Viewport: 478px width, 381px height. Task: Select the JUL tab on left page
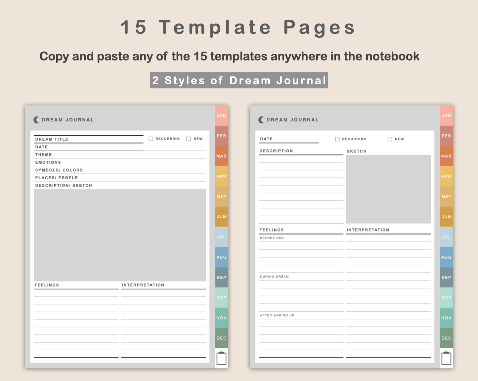click(221, 237)
